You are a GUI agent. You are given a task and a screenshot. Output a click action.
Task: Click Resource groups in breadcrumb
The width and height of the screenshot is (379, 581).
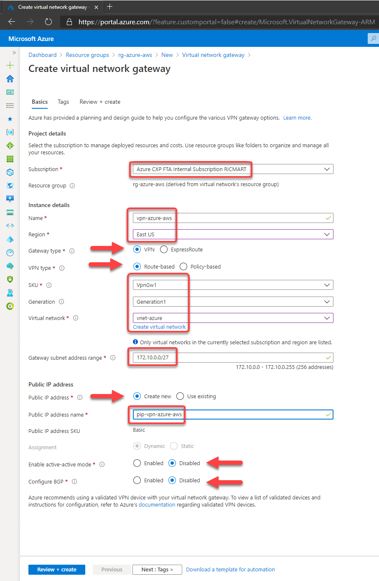coord(87,55)
